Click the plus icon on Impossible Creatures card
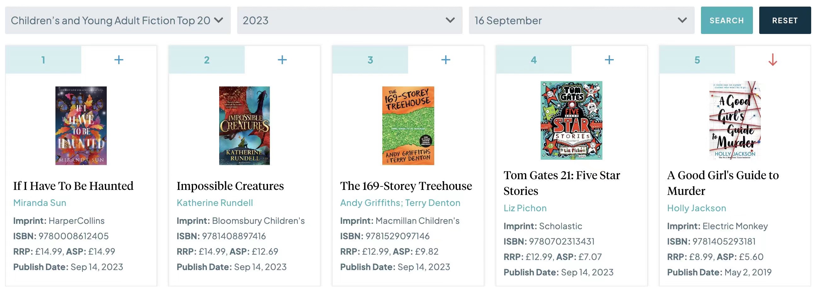820x293 pixels. coord(282,60)
